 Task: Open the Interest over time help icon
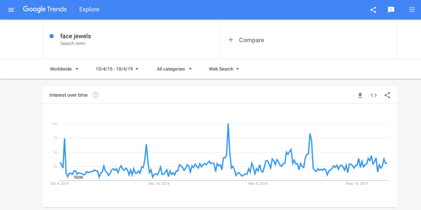[96, 95]
